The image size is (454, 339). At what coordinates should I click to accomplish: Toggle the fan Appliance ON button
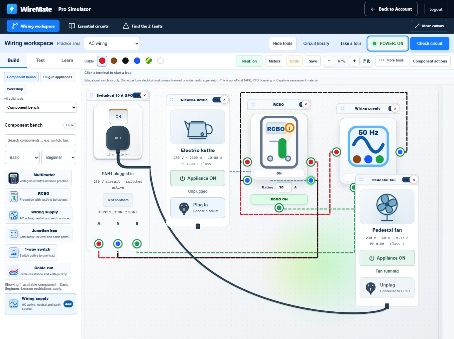[x=387, y=258]
